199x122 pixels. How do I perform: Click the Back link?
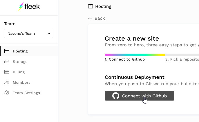(x=99, y=18)
